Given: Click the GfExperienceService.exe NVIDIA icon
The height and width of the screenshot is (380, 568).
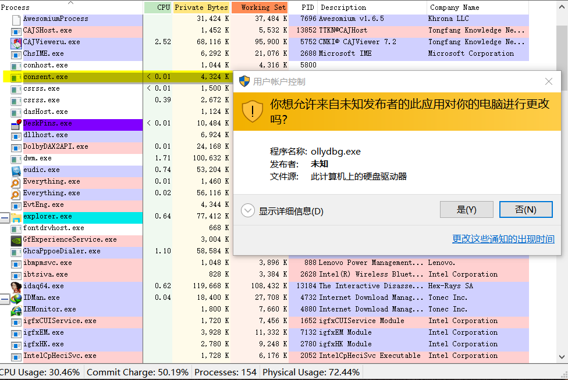Looking at the screenshot, I should 16,241.
